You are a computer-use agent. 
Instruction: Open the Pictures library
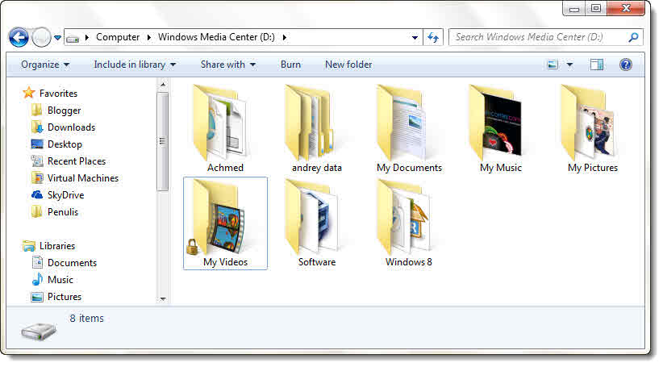65,296
